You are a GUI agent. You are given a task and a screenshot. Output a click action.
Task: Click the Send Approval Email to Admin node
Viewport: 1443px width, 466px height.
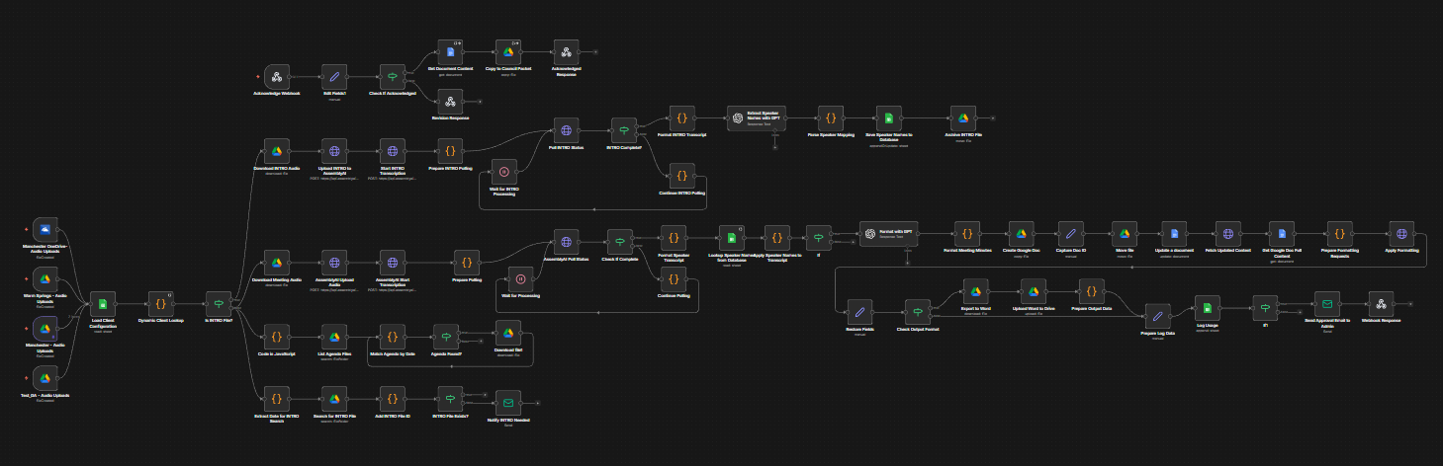(1327, 304)
